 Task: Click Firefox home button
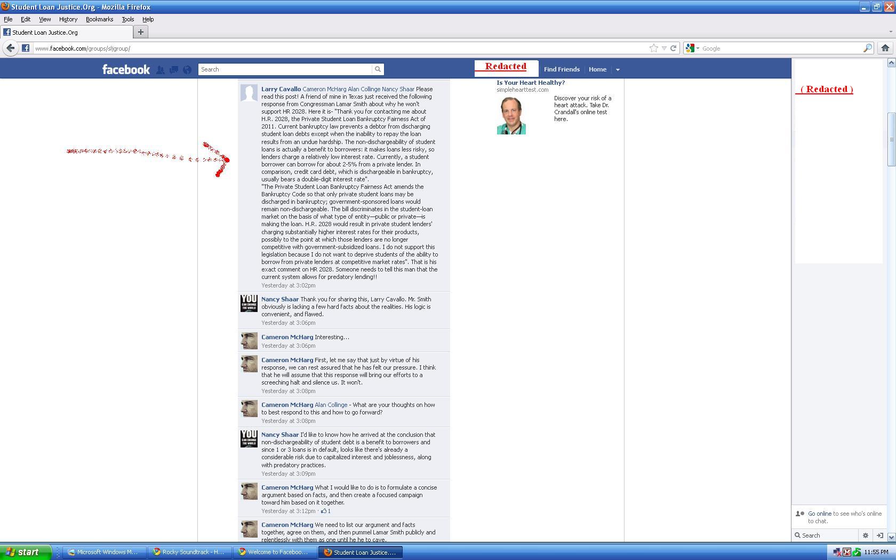pos(885,48)
